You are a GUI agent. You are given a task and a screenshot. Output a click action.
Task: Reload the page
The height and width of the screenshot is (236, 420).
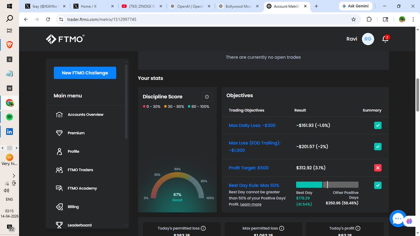tap(48, 20)
